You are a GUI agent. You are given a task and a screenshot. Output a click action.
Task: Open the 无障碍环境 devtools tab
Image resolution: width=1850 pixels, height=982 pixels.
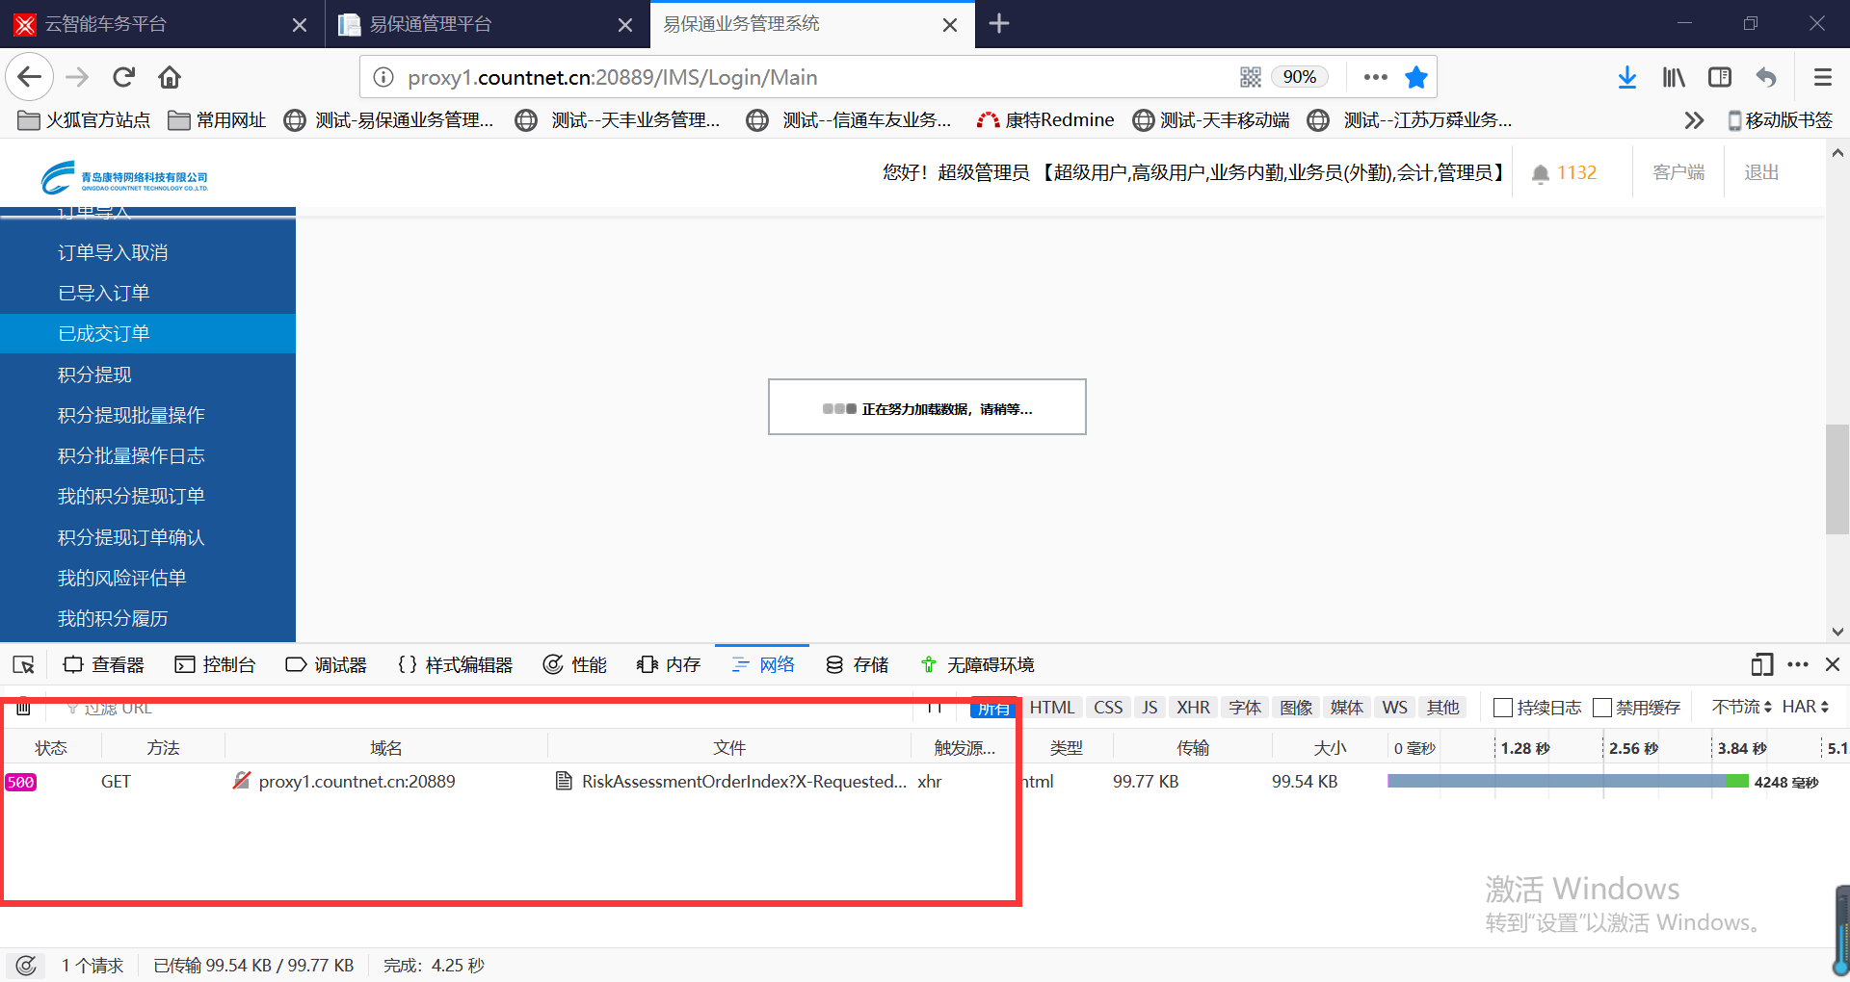tap(977, 665)
